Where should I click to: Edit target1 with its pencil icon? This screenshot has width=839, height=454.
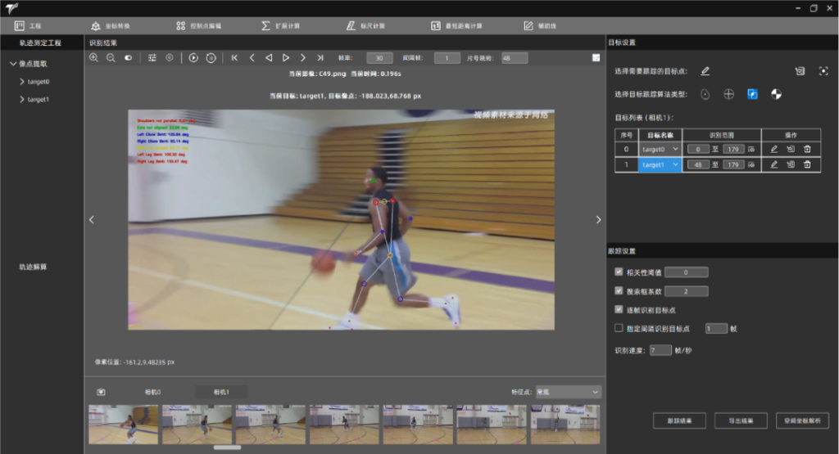coord(773,164)
